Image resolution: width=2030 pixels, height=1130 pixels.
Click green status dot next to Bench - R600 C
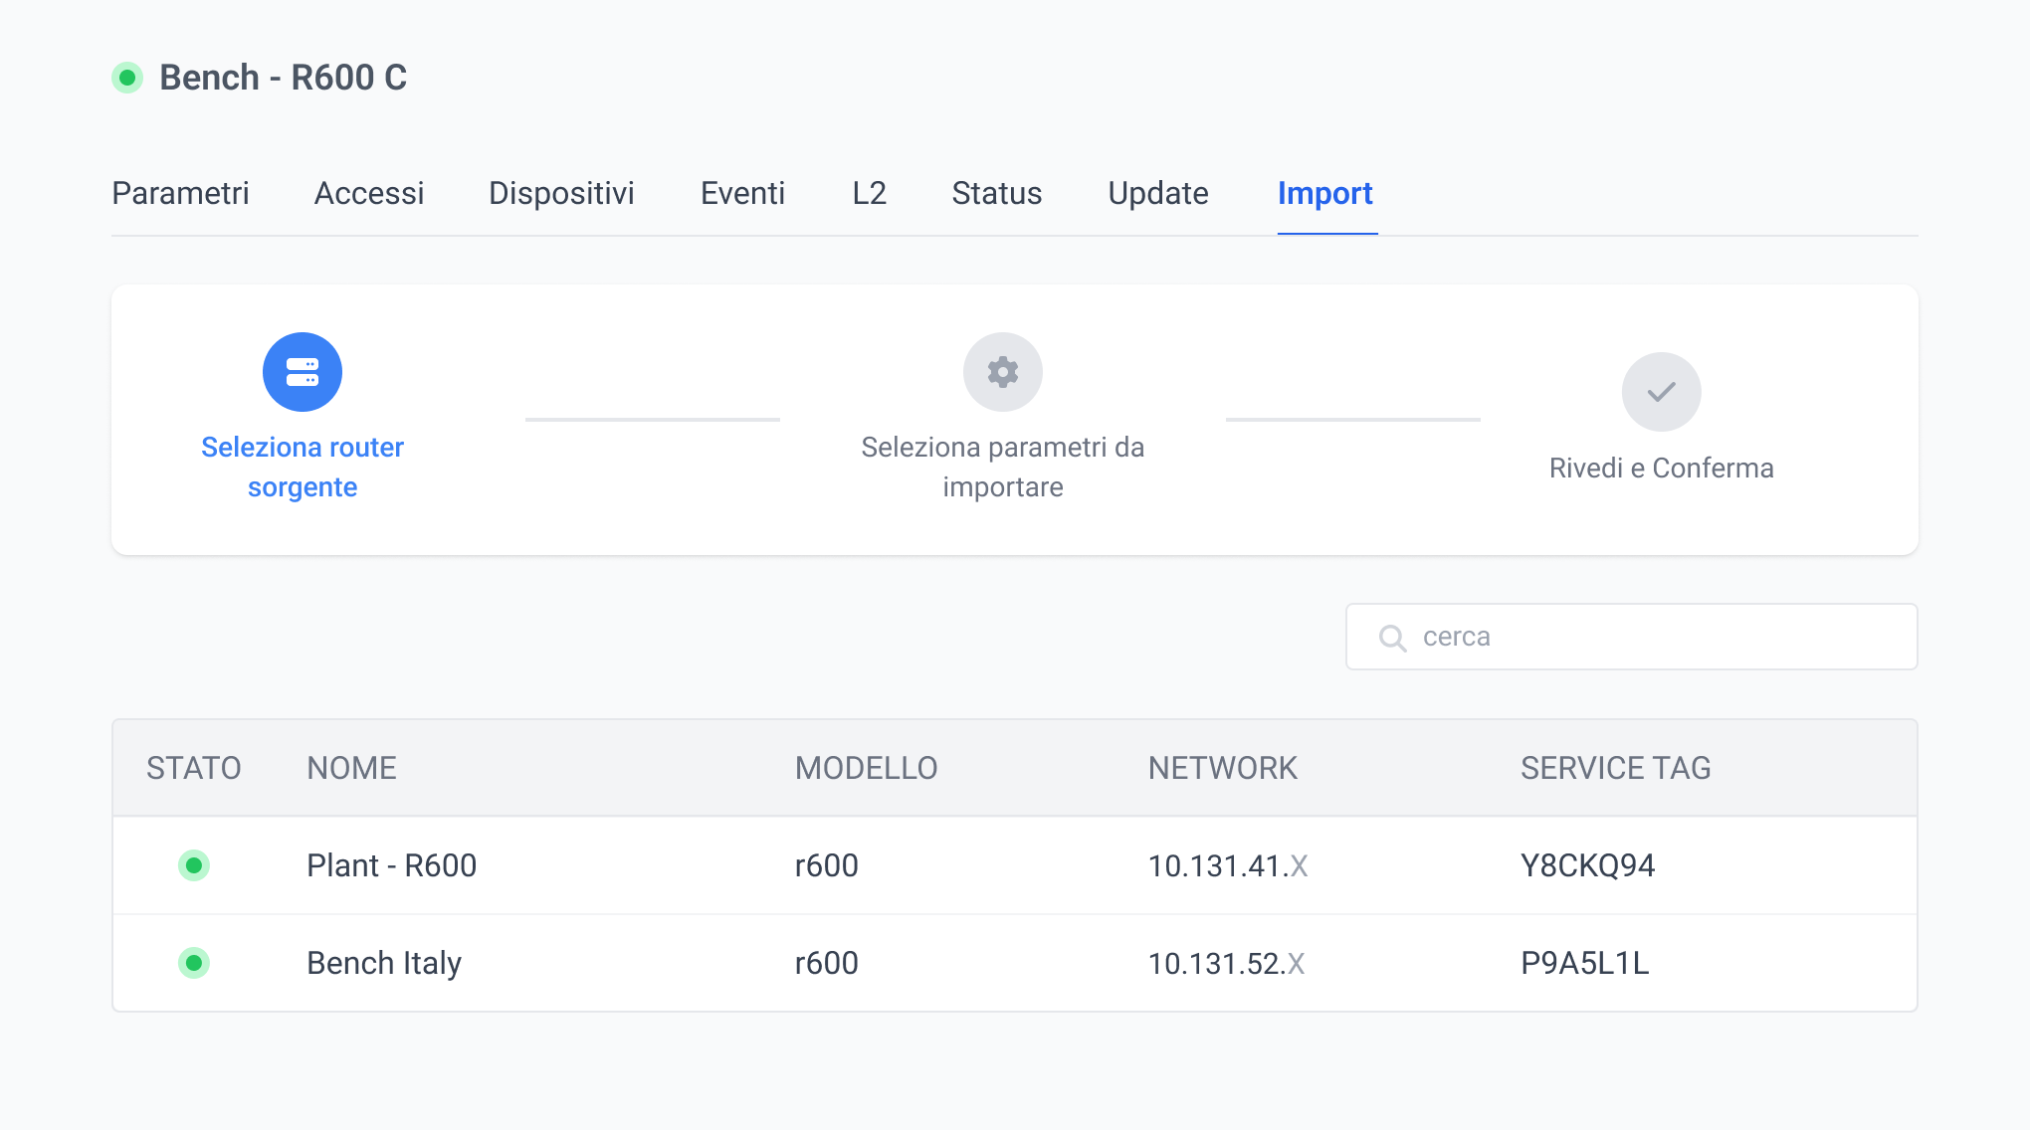(x=127, y=78)
